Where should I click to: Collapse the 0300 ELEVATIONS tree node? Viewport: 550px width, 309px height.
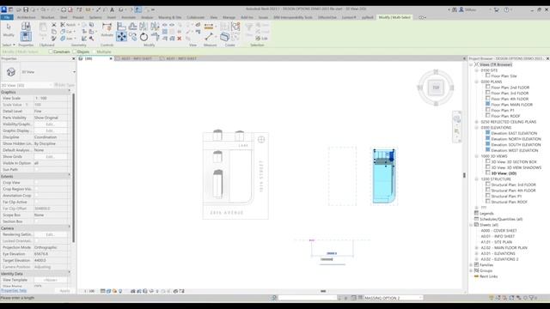click(x=477, y=128)
